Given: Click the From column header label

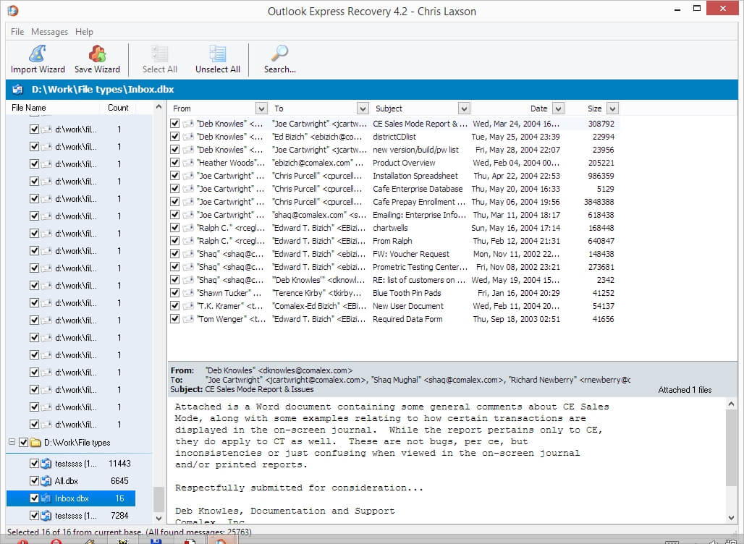Looking at the screenshot, I should point(182,109).
